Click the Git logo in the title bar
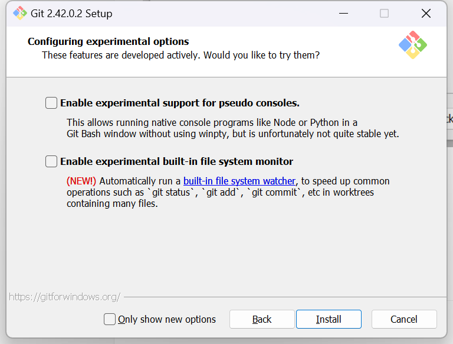Screen dimensions: 453x344 [20, 14]
